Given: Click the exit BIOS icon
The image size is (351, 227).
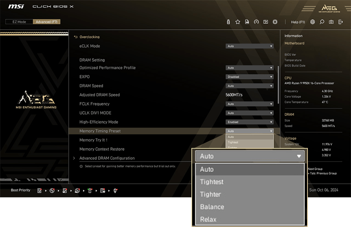Looking at the screenshot, I should [340, 22].
